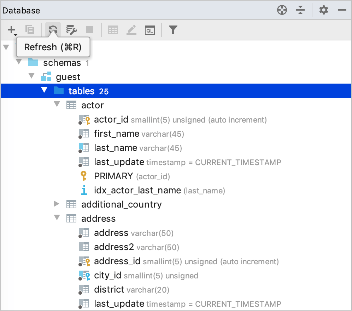The image size is (352, 311).
Task: Click the PRIMARY (actor_id) key label
Action: (132, 176)
